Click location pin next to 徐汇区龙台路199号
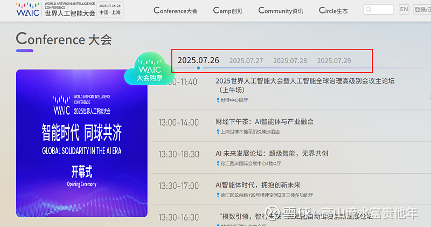Image resolution: width=431 pixels, height=227 pixels. (218, 195)
